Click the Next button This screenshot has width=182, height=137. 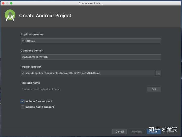154,132
